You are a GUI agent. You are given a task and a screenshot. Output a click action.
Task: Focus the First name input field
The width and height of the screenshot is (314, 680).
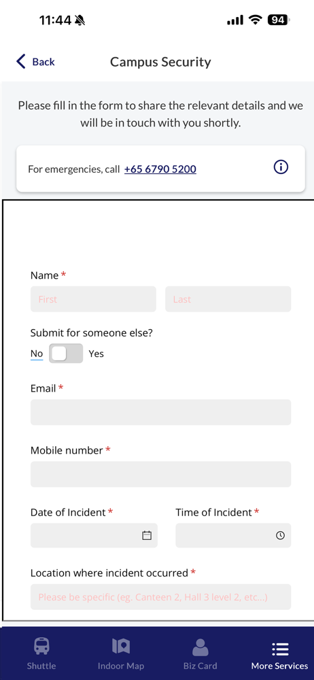tap(93, 299)
